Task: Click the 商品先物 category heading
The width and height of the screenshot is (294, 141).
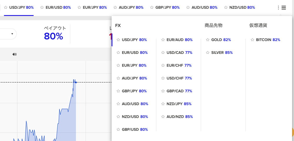Action: pyautogui.click(x=213, y=26)
